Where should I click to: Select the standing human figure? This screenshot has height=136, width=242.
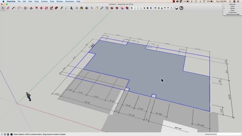tap(29, 97)
